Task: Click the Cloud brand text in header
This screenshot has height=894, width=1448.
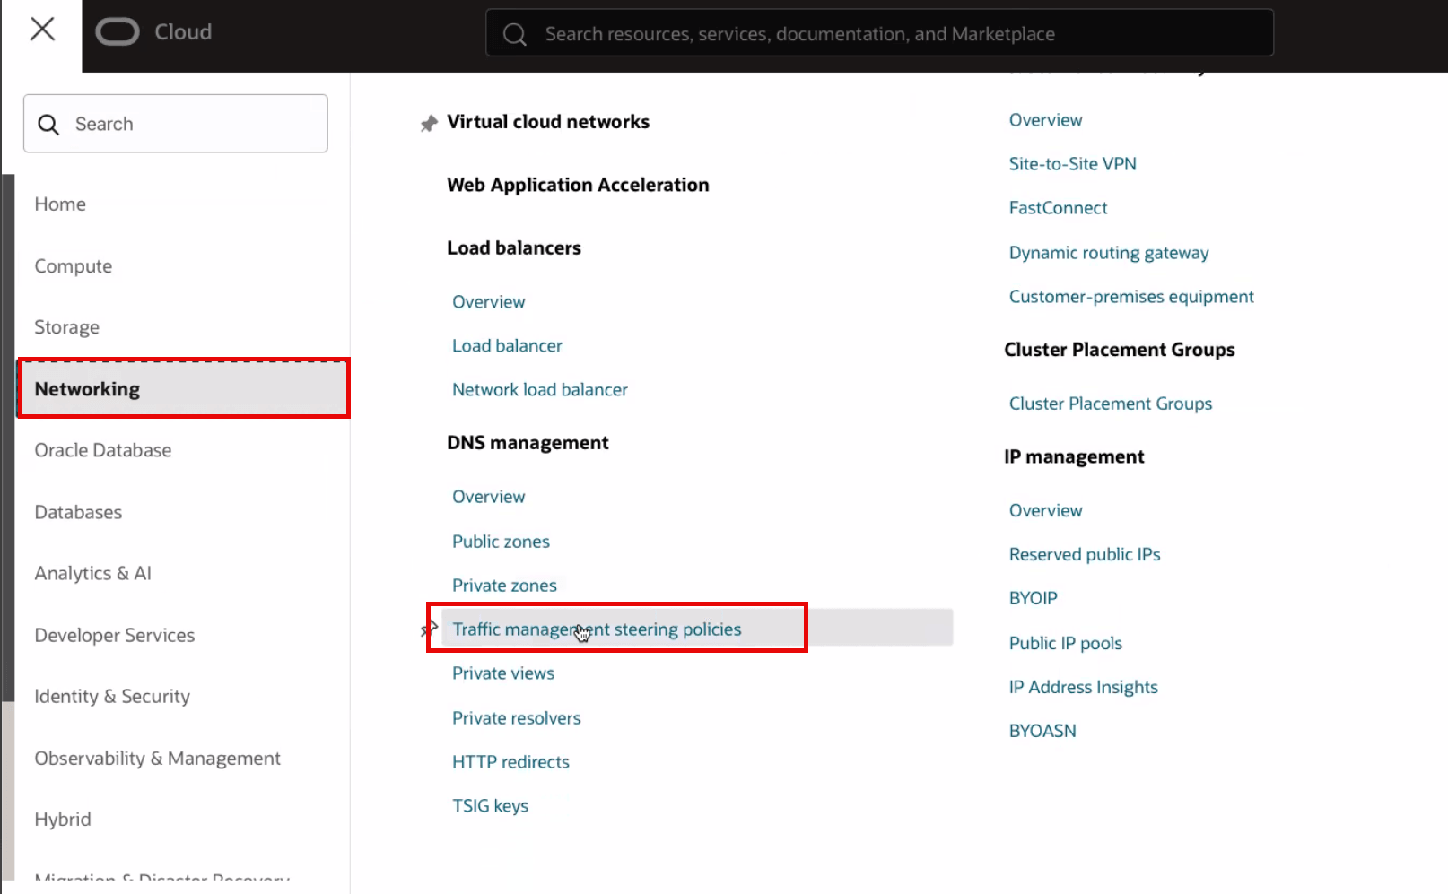Action: (x=183, y=32)
